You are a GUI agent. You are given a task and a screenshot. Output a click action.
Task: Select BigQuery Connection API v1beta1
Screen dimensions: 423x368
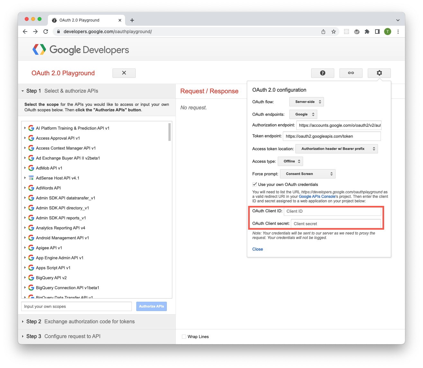[67, 288]
